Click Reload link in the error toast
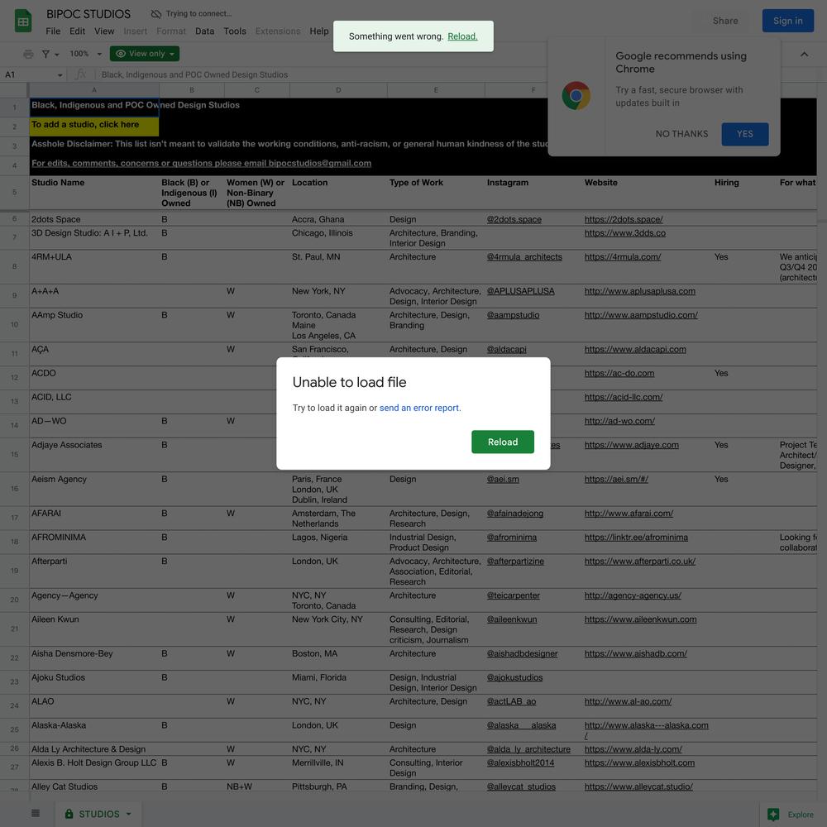The image size is (827, 827). tap(462, 36)
